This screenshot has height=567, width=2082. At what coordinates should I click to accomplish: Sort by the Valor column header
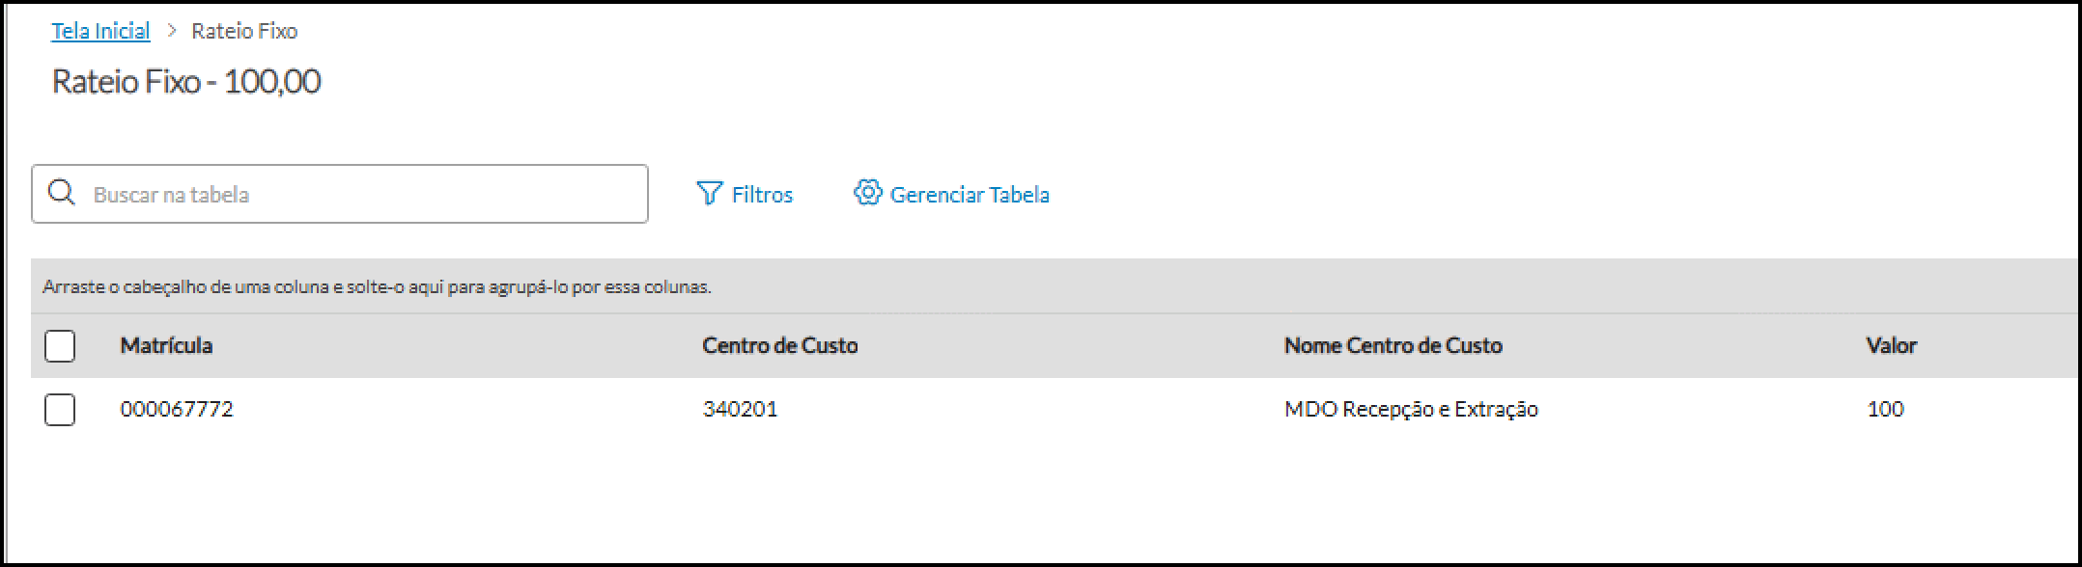pyautogui.click(x=1891, y=345)
